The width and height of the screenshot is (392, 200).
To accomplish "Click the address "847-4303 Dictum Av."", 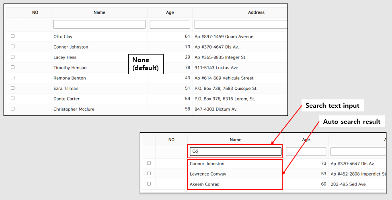I will point(216,109).
